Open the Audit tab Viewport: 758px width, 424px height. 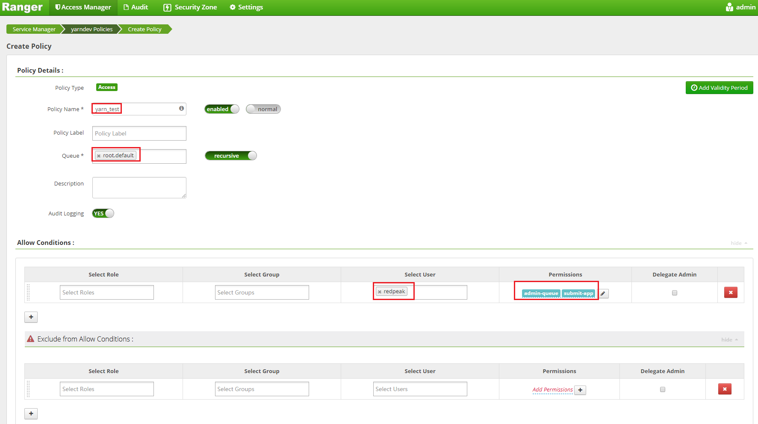136,7
